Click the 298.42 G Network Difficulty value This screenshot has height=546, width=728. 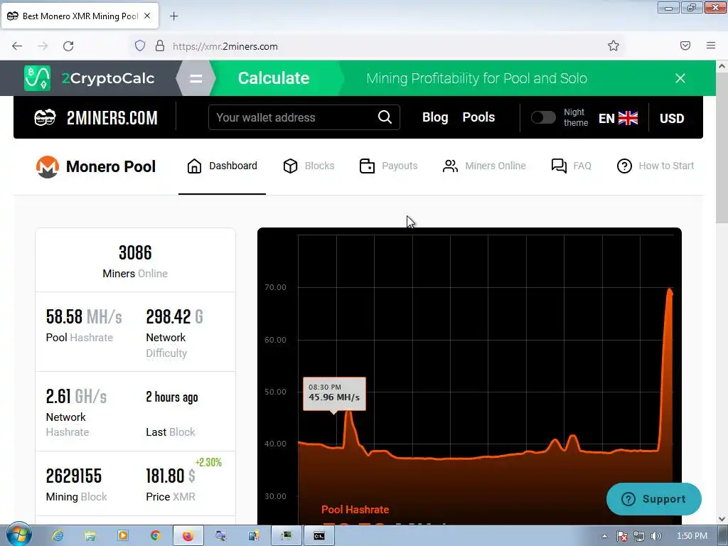pos(175,316)
